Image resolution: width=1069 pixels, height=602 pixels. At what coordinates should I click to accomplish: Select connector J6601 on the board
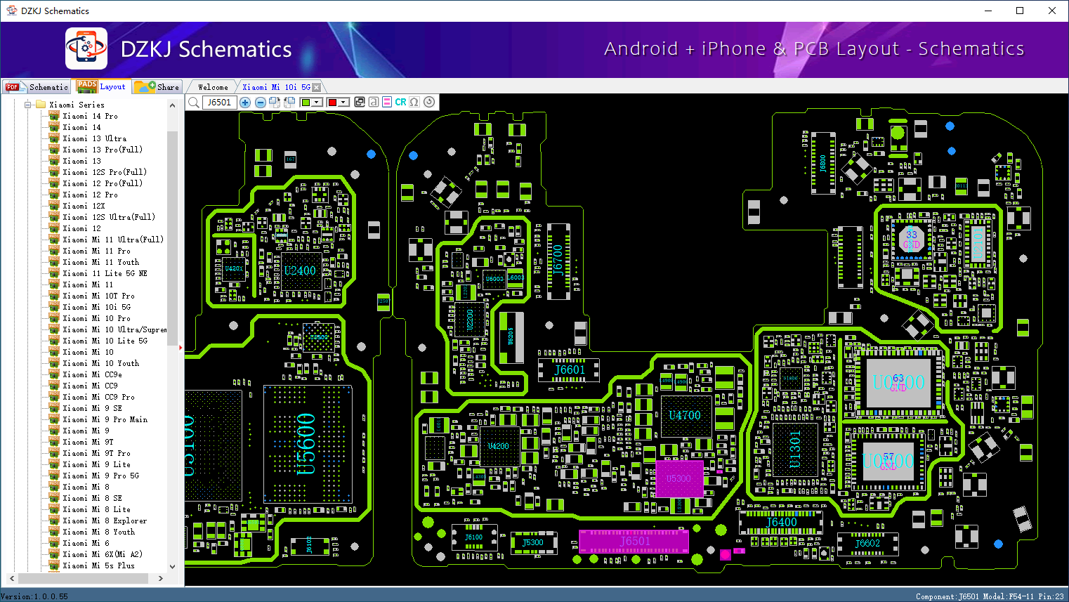point(569,369)
